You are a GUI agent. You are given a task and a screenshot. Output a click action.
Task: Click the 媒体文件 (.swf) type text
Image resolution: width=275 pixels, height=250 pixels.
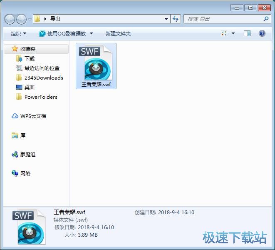click(x=70, y=220)
